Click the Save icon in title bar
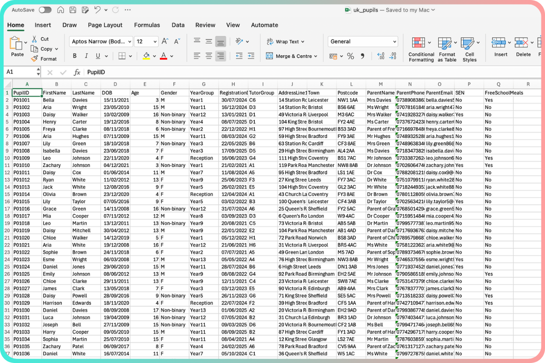545x363 pixels. 73,10
